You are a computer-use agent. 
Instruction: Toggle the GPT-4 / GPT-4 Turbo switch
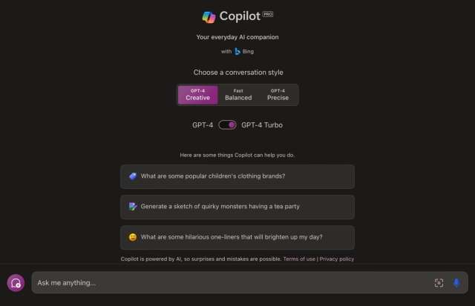[228, 125]
